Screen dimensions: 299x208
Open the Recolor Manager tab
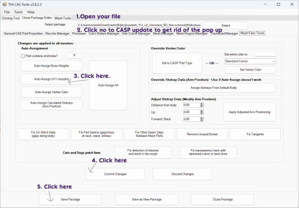[x=58, y=33]
